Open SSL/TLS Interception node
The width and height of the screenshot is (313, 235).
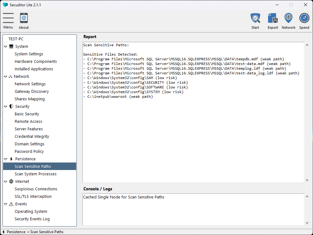33,197
